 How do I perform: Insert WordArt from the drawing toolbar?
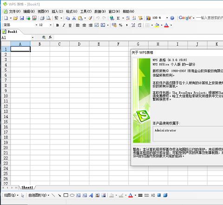91,195
